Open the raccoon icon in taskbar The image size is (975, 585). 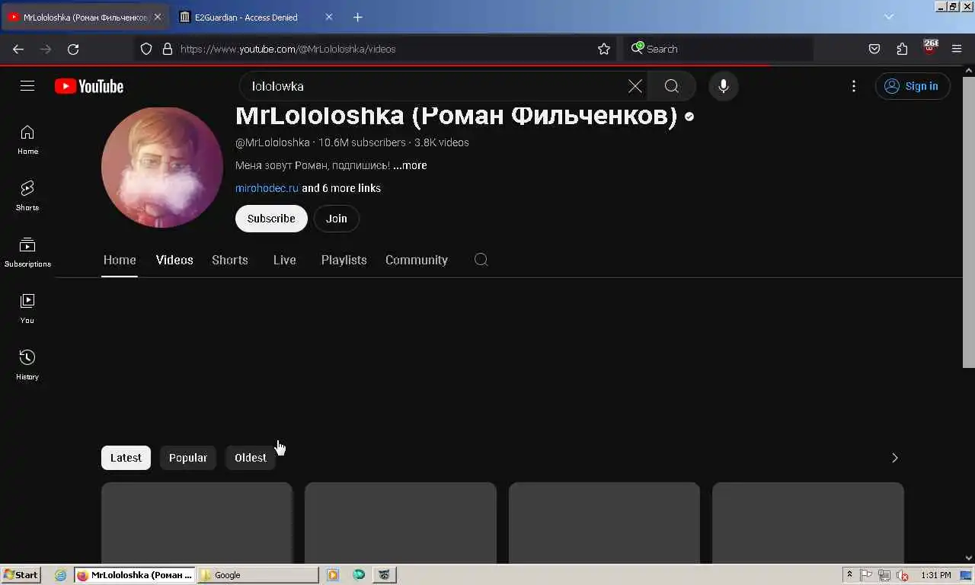coord(384,575)
